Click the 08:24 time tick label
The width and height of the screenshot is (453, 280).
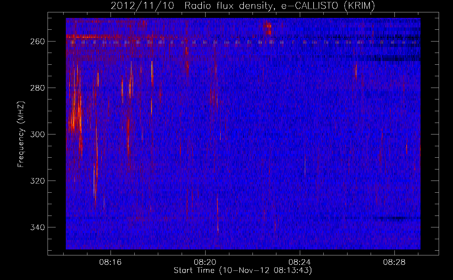tap(300, 262)
